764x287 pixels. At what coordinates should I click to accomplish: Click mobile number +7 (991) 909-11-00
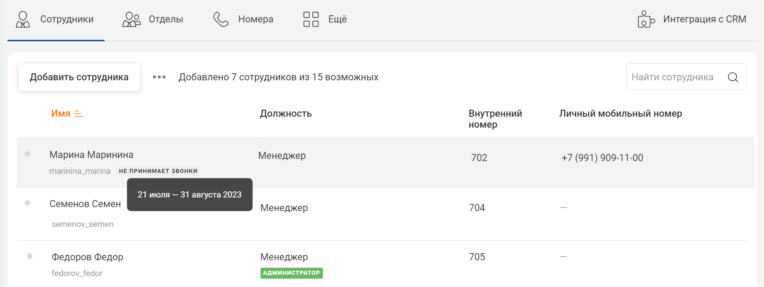point(602,158)
